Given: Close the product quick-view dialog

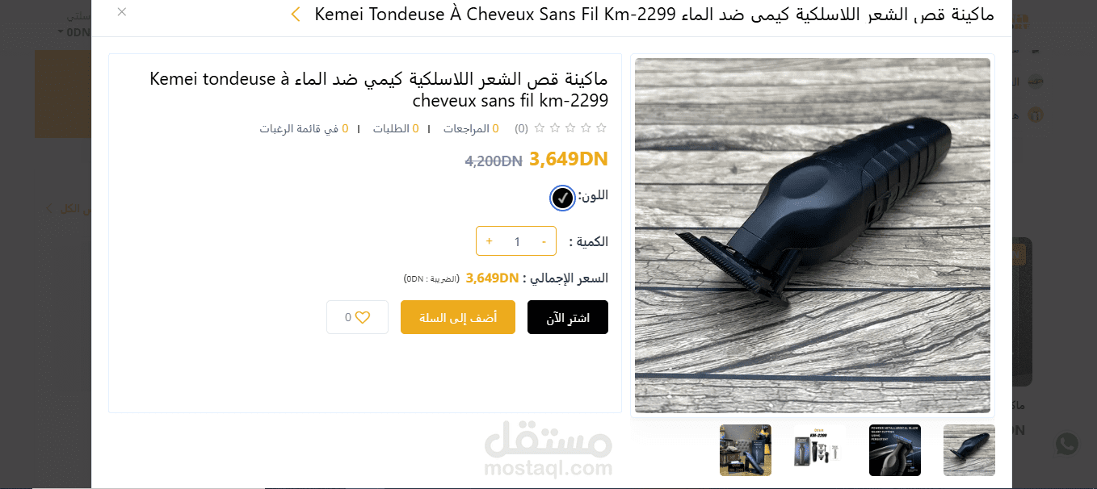Looking at the screenshot, I should (122, 12).
